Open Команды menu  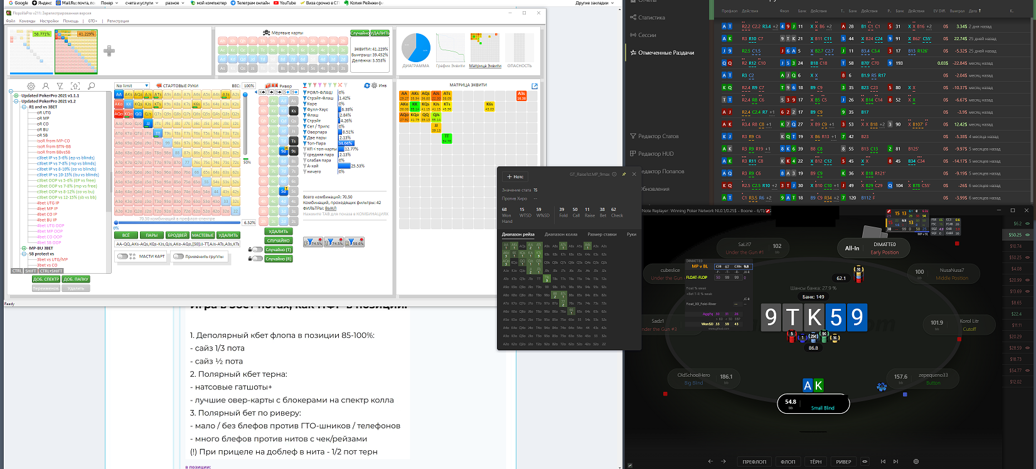pos(27,21)
